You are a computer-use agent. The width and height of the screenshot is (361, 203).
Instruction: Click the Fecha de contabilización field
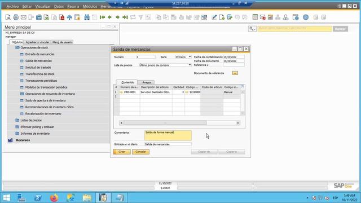pyautogui.click(x=234, y=56)
